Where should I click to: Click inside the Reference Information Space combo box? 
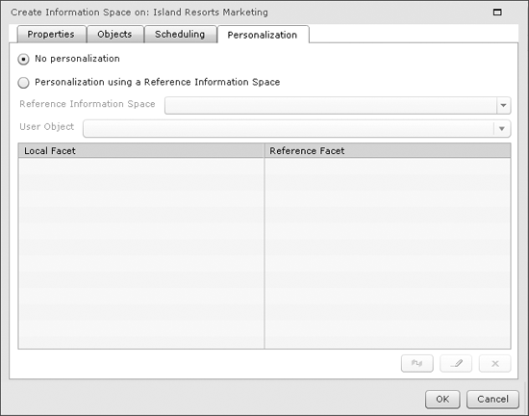331,105
